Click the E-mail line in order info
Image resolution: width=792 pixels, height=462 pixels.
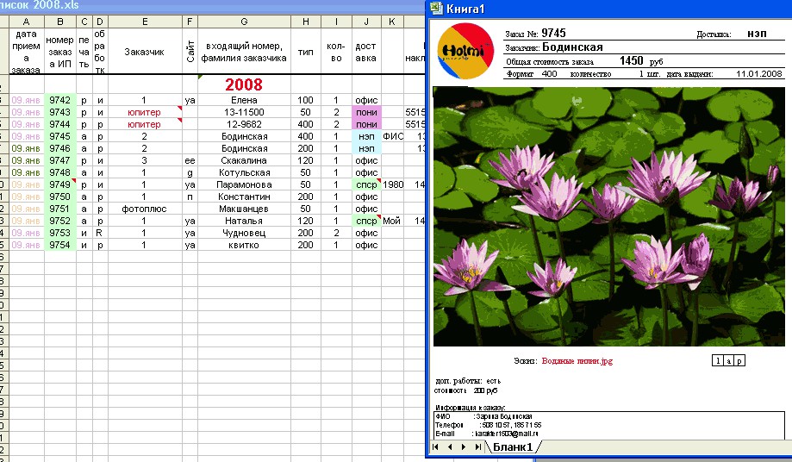(x=486, y=434)
